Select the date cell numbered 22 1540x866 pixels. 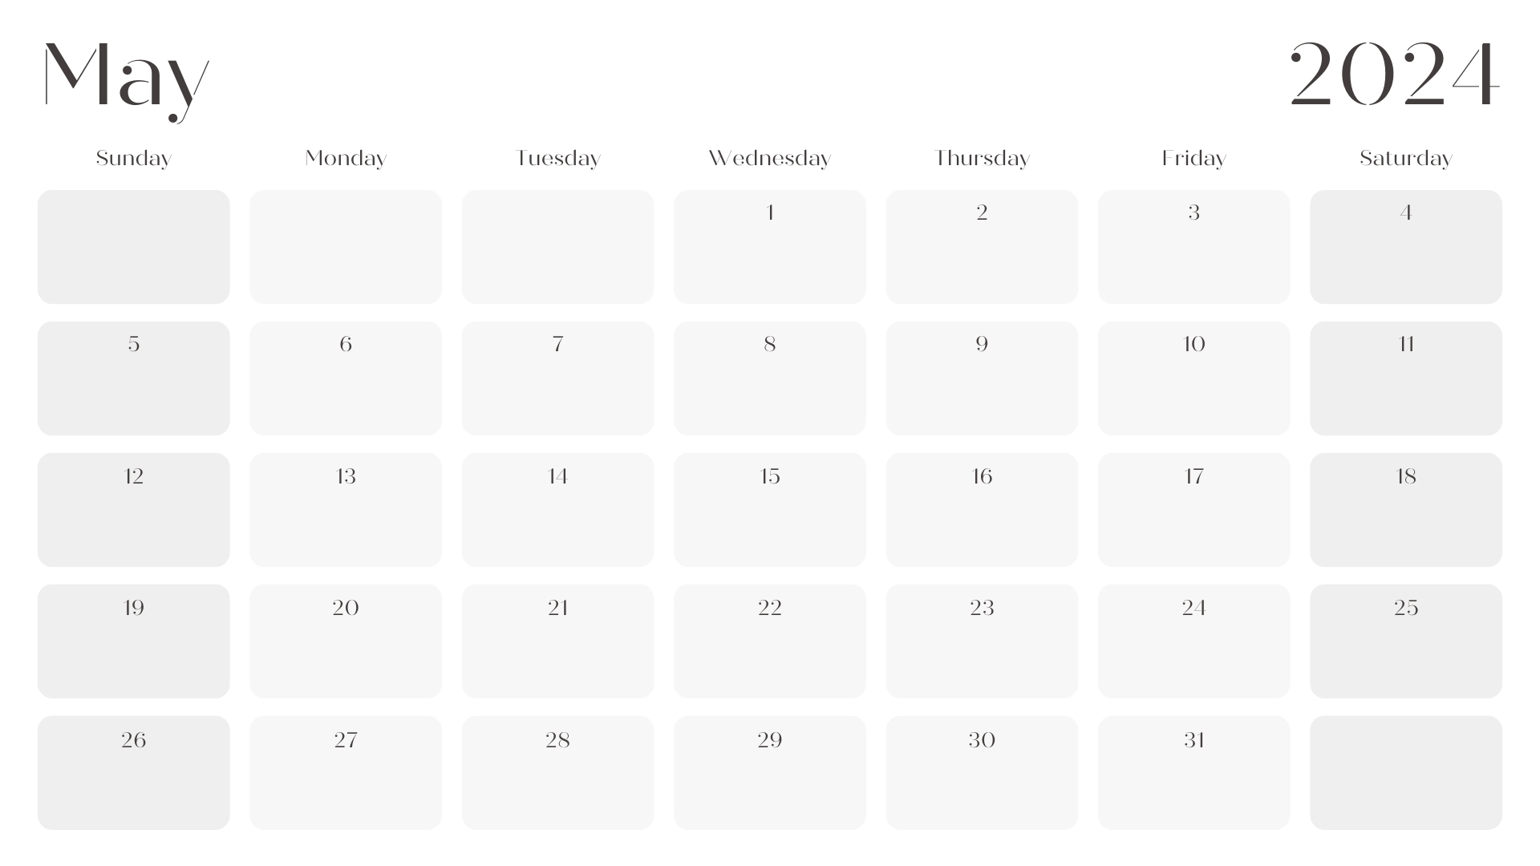tap(770, 641)
